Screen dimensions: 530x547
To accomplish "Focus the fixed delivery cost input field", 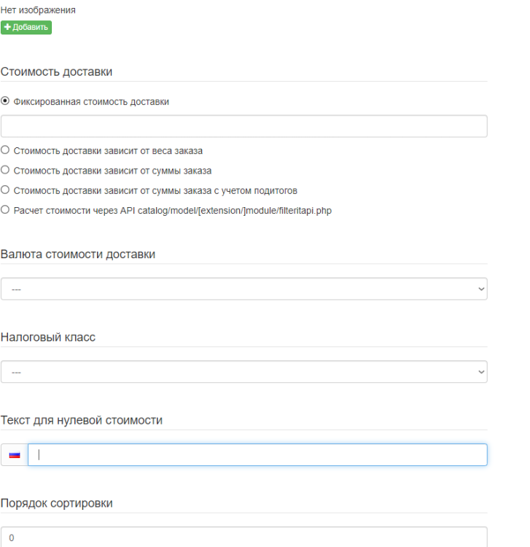I will [243, 126].
